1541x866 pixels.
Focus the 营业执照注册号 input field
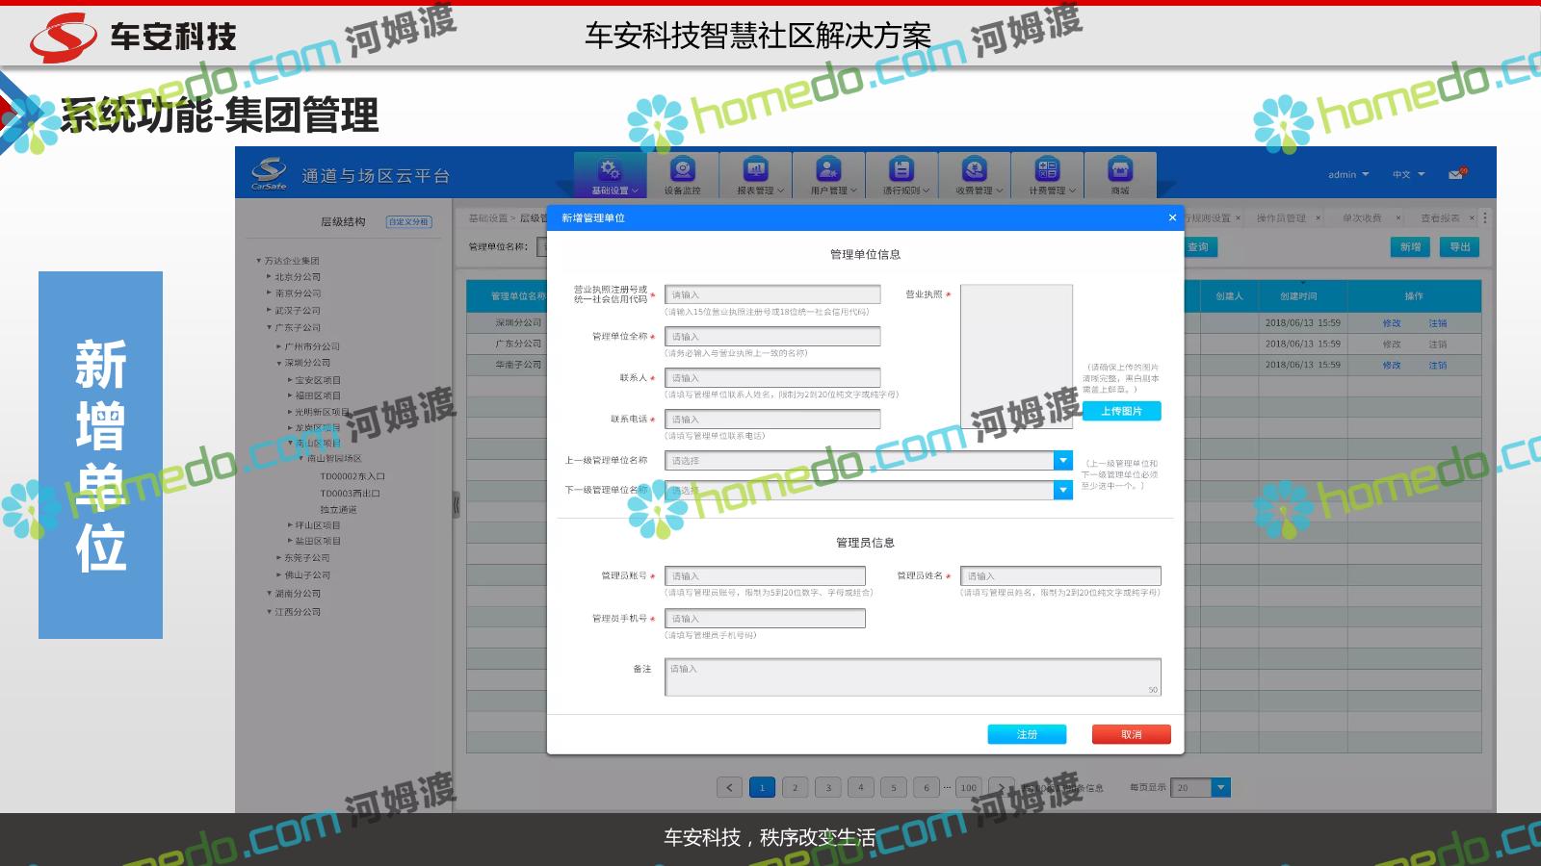click(772, 295)
